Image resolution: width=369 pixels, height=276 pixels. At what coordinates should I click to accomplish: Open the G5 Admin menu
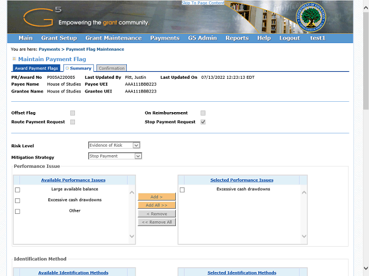click(x=202, y=38)
